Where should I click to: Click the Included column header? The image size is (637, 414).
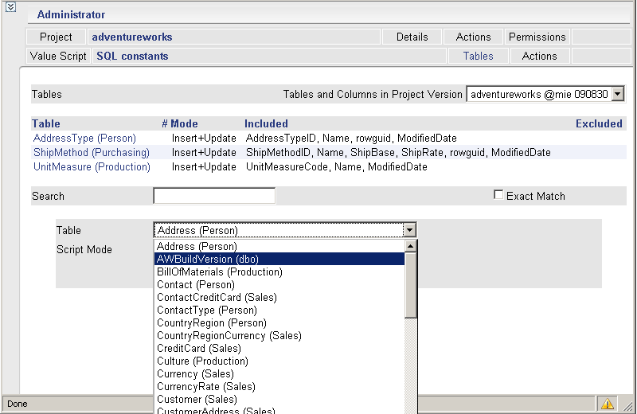pos(266,123)
